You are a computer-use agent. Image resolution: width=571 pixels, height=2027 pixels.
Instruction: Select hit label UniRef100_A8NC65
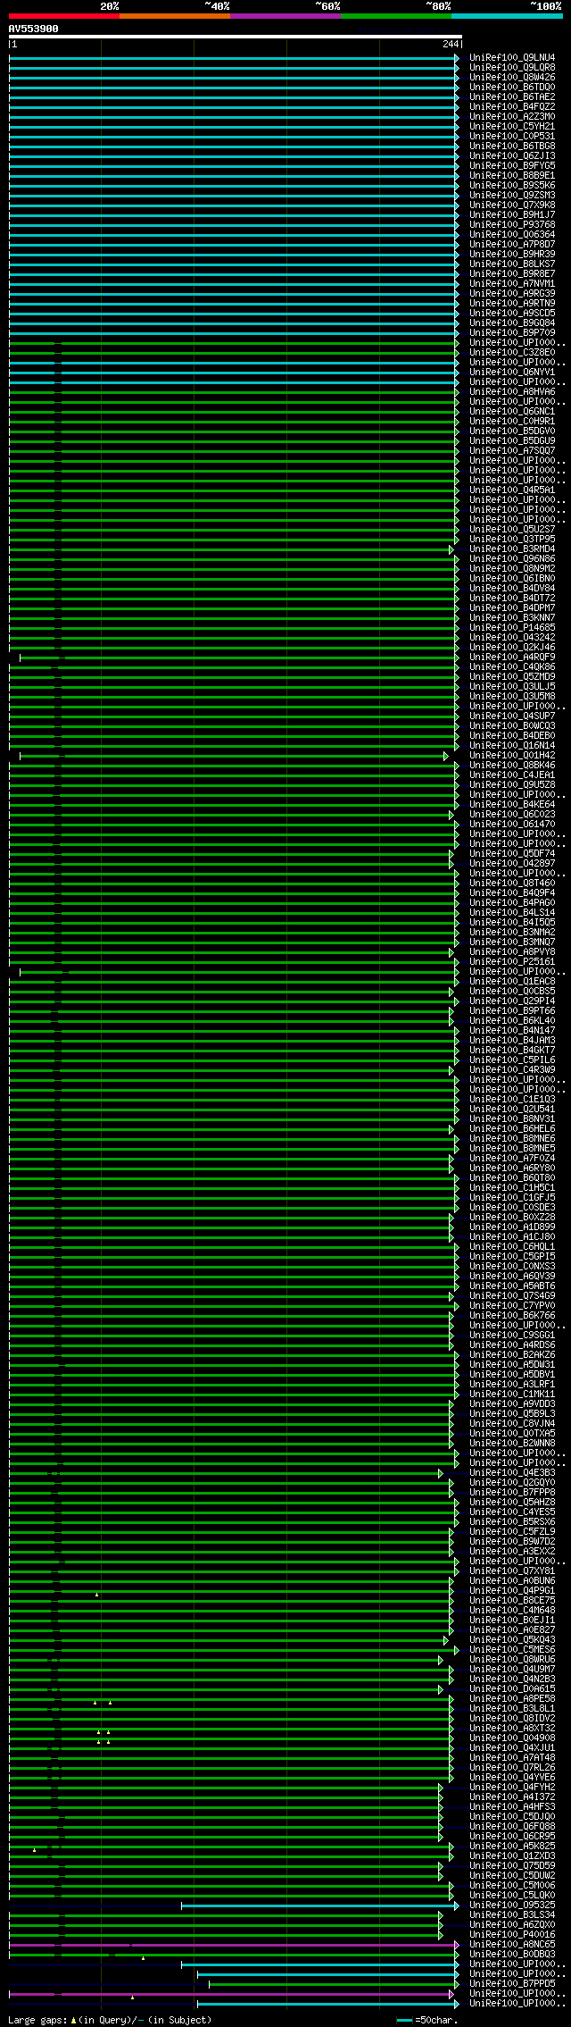click(x=512, y=1944)
